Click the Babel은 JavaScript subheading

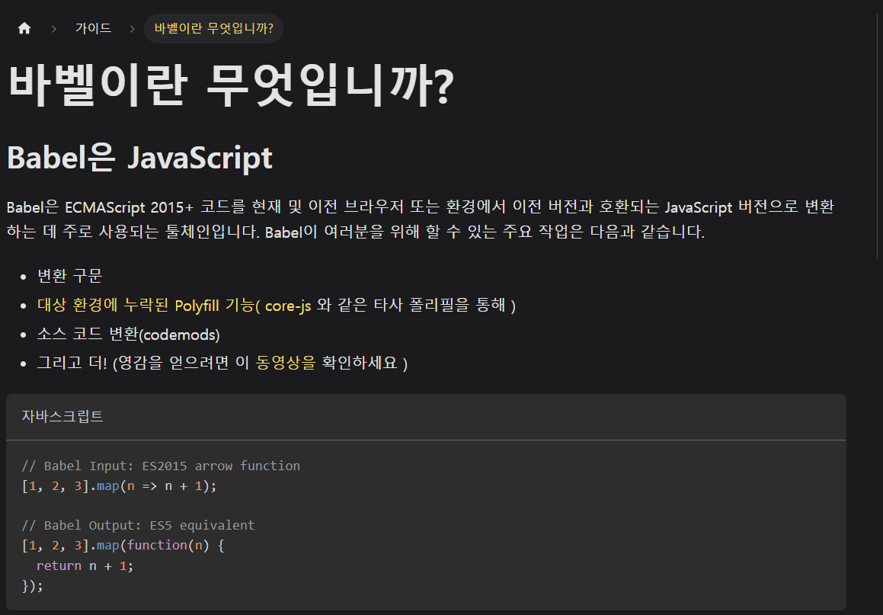pyautogui.click(x=139, y=157)
